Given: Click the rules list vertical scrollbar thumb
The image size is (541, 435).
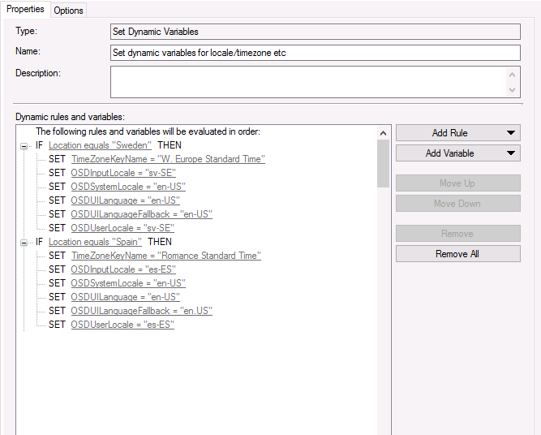Looking at the screenshot, I should point(384,164).
